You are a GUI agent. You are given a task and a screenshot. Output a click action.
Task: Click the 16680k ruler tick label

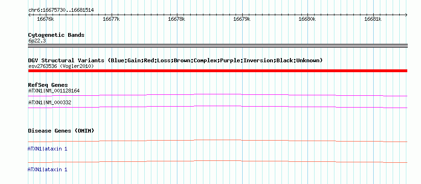pyautogui.click(x=307, y=19)
